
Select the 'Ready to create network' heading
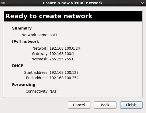tap(49, 16)
